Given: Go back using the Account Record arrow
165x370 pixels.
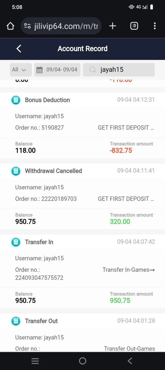Looking at the screenshot, I should [x=19, y=49].
